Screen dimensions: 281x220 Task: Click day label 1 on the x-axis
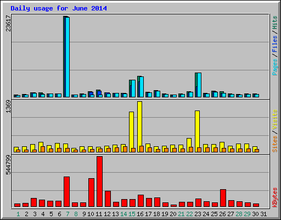coord(18,214)
